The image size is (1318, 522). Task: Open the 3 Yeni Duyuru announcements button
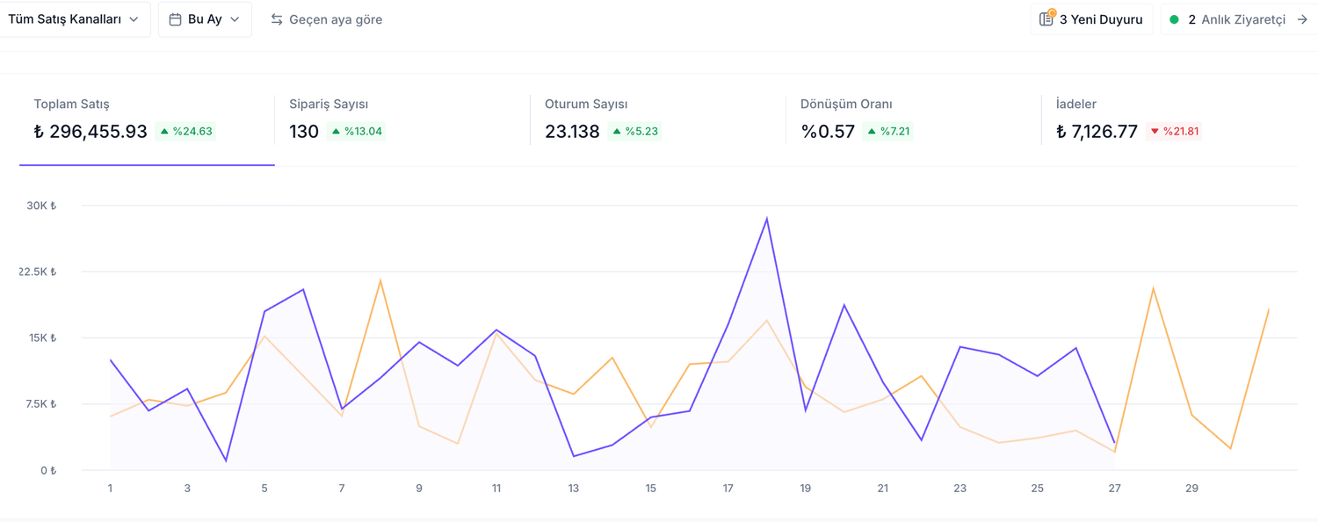1091,19
